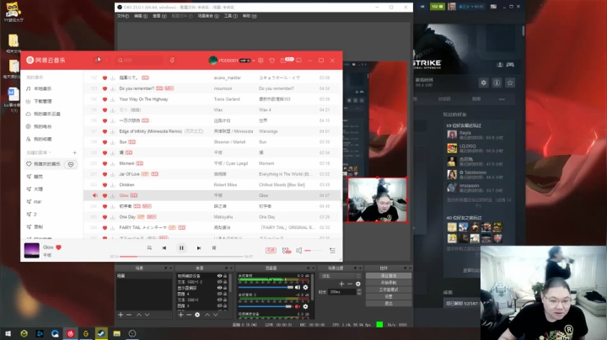This screenshot has width=607, height=340.
Task: Unlike the now-playing 'Glow' heart
Action: (58, 247)
